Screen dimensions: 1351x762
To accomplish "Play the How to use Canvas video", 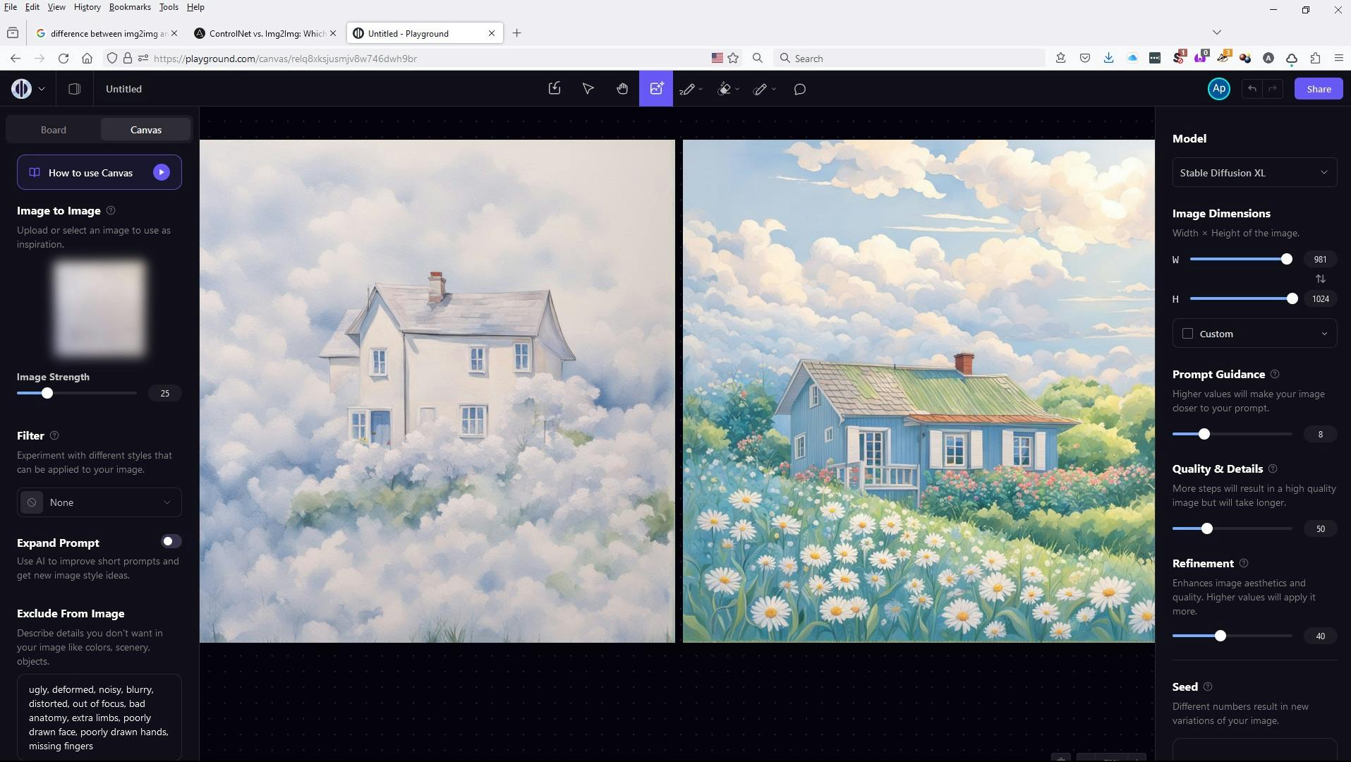I will pos(162,172).
